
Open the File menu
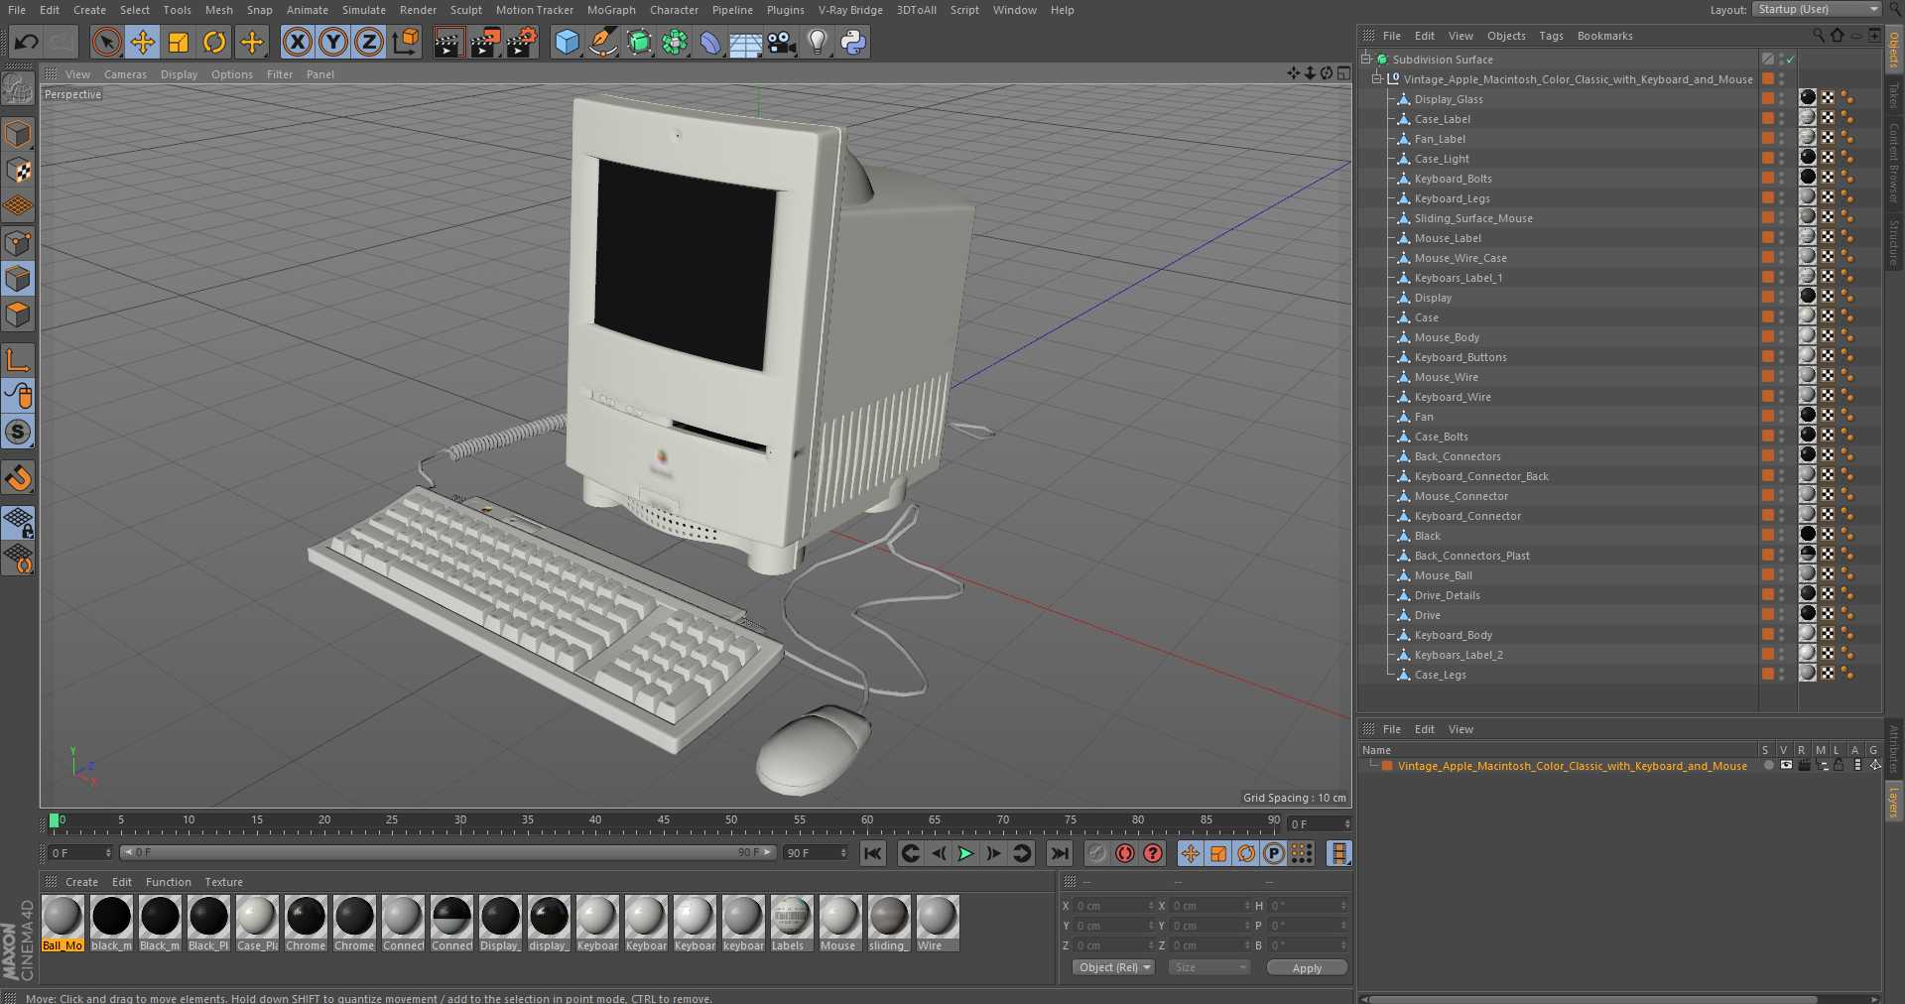17,10
